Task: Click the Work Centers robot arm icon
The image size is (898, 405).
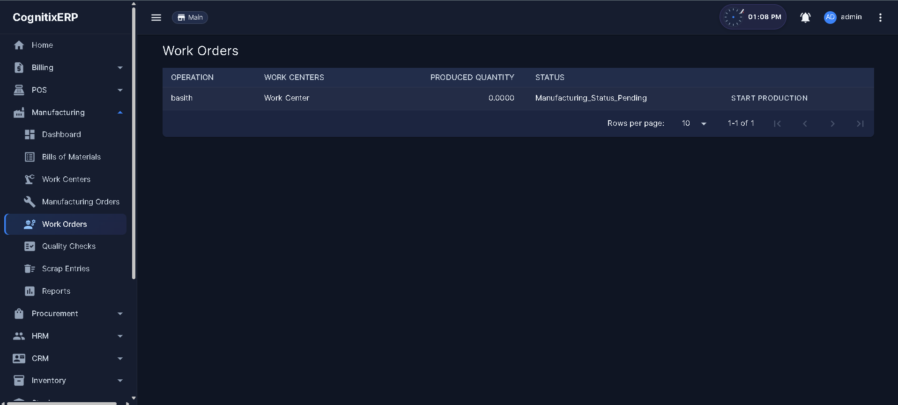Action: [x=30, y=179]
